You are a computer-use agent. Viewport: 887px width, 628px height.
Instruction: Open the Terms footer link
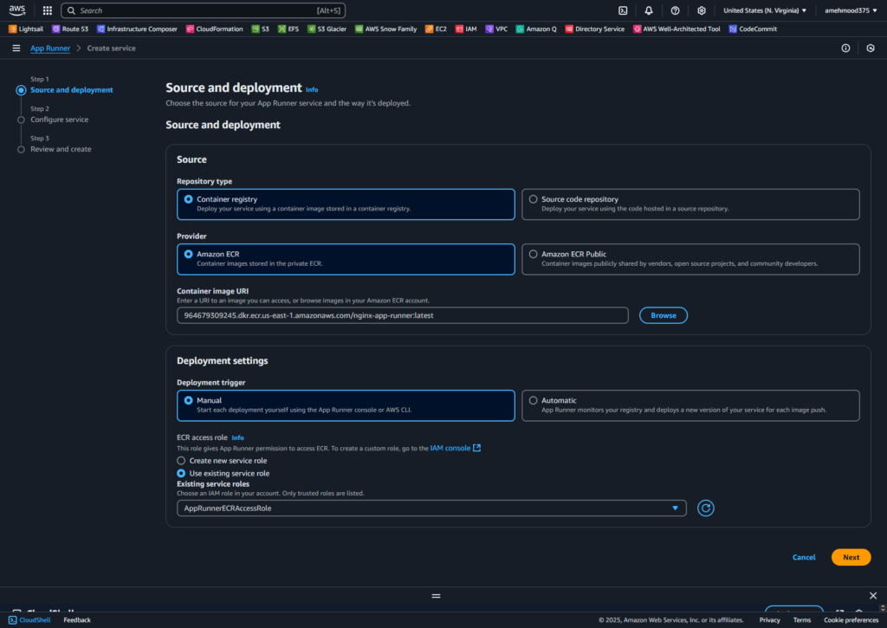pyautogui.click(x=801, y=620)
